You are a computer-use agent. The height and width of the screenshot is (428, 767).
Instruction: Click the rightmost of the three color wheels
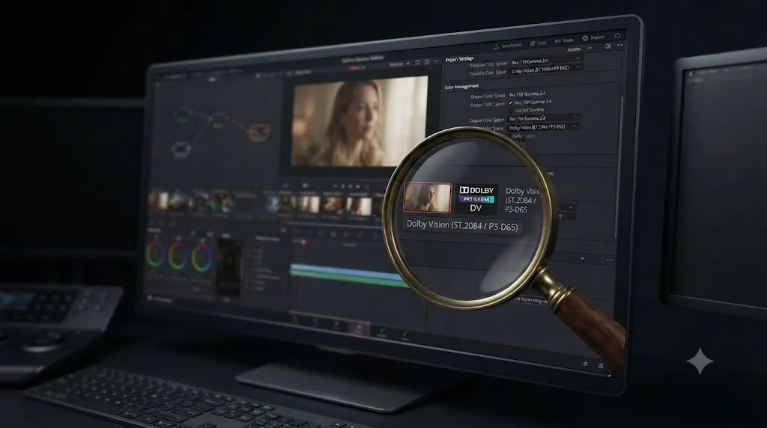click(x=201, y=257)
